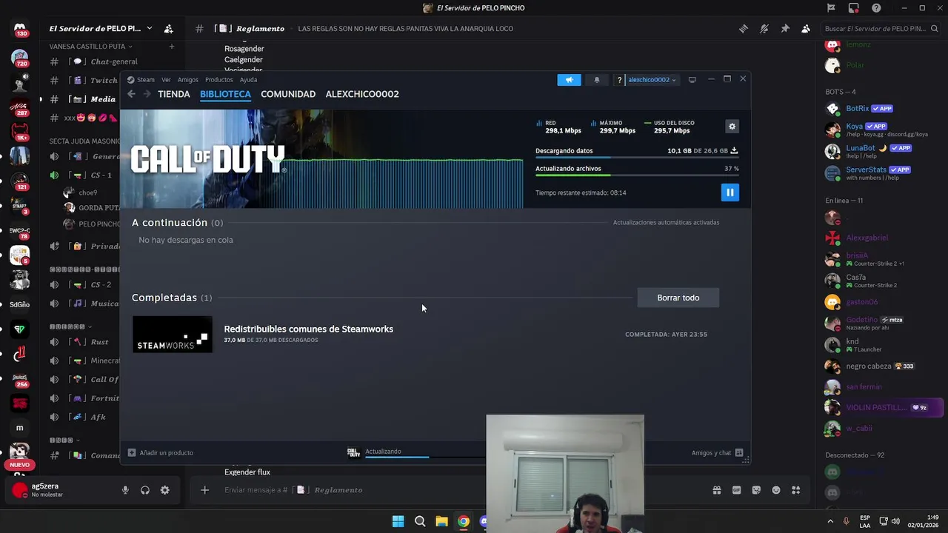Open Windows taskbar search

(420, 521)
